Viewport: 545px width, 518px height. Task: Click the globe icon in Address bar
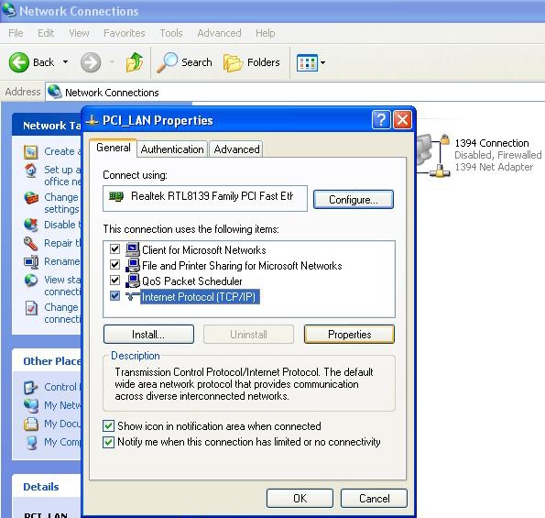pos(55,92)
